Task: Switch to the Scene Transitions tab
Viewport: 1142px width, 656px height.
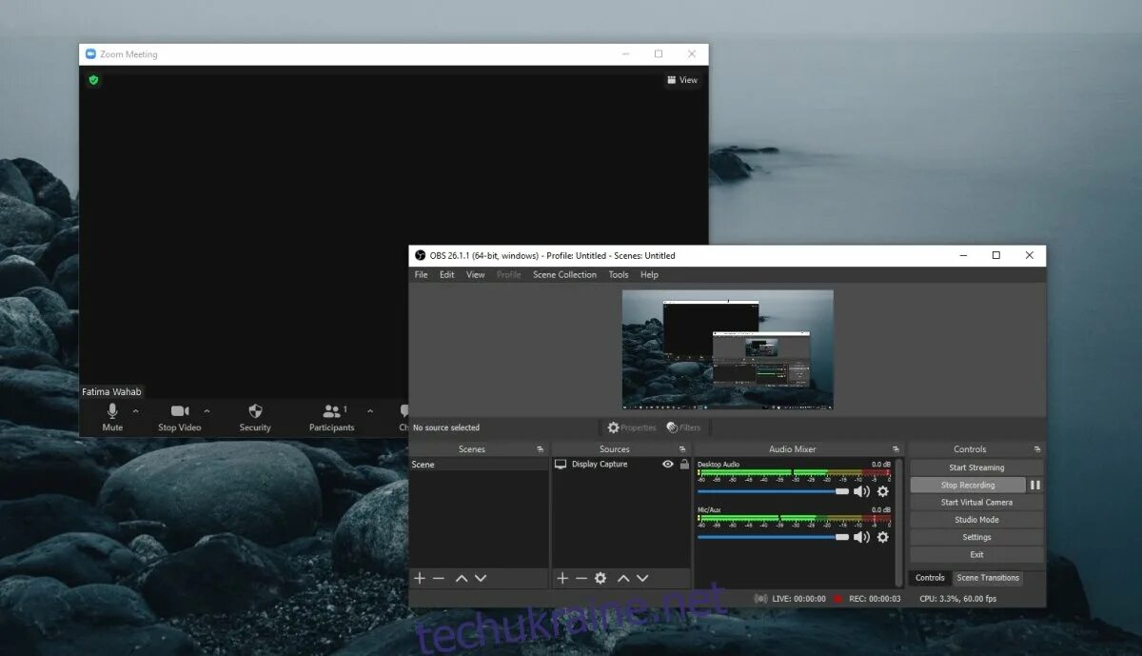Action: coord(987,578)
